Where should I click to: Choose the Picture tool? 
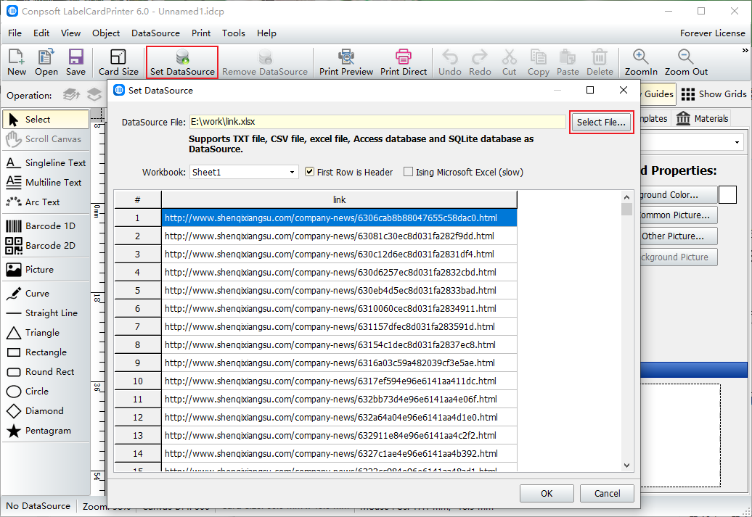click(46, 269)
